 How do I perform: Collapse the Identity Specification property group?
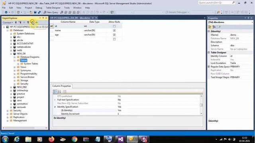[x=55, y=107]
